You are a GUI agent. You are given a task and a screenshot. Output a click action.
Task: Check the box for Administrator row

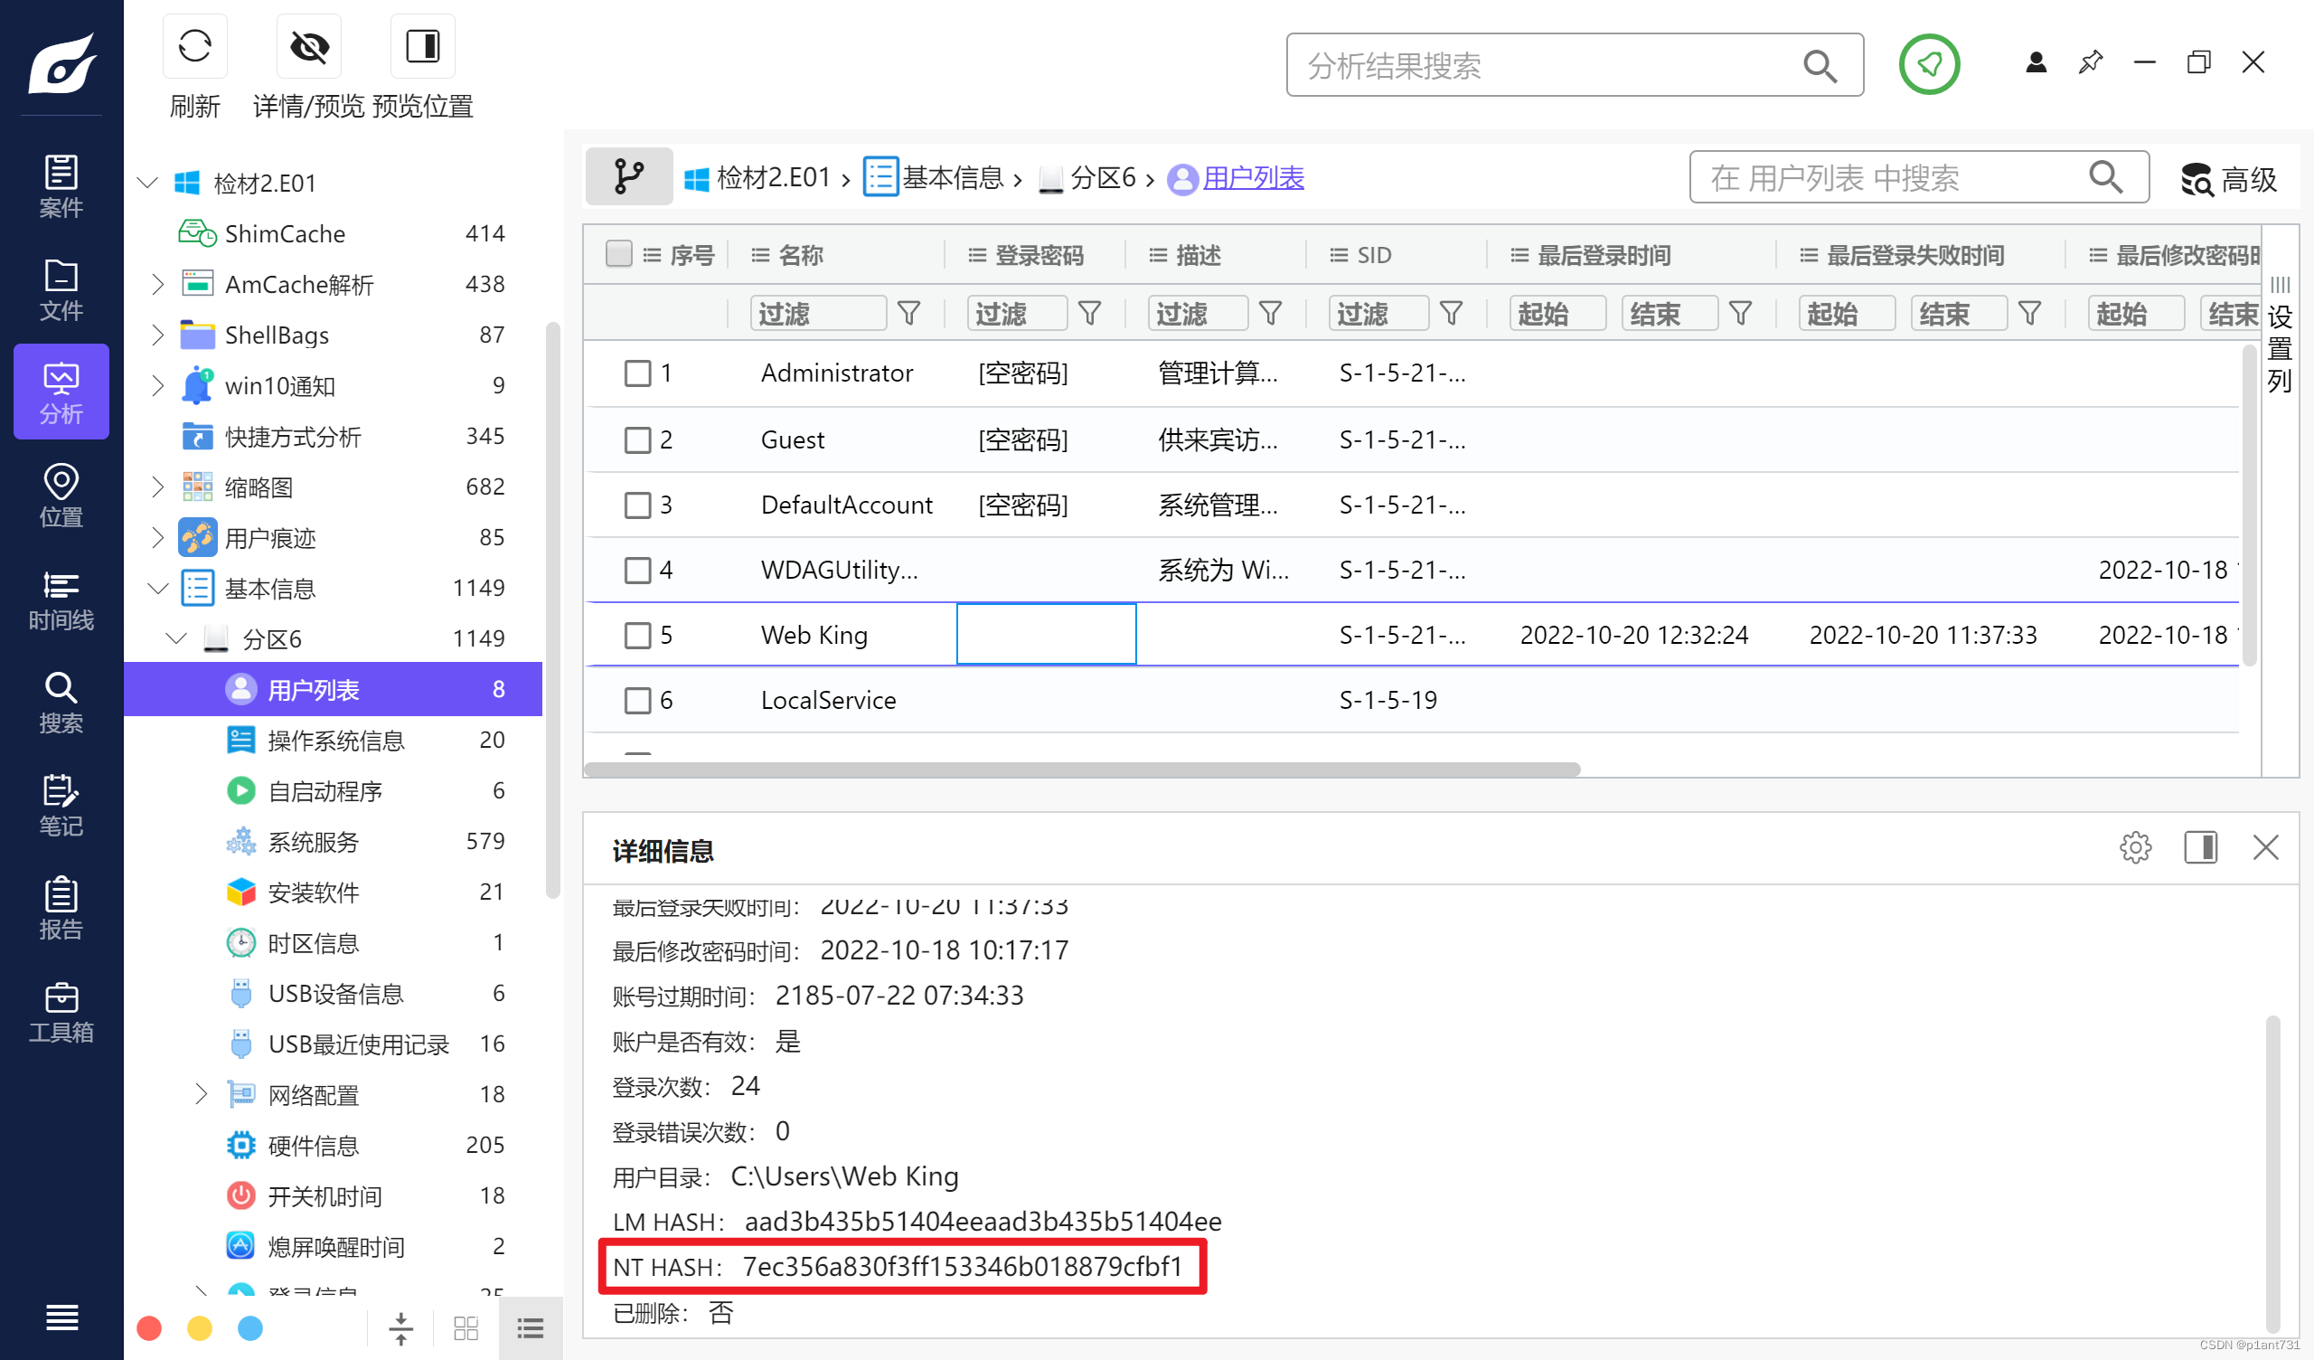pos(637,373)
